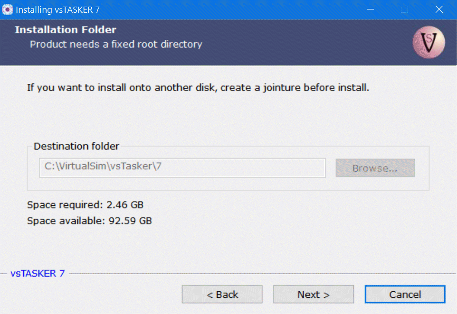Image resolution: width=457 pixels, height=314 pixels.
Task: Click the "Installation Folder" heading
Action: 66,30
